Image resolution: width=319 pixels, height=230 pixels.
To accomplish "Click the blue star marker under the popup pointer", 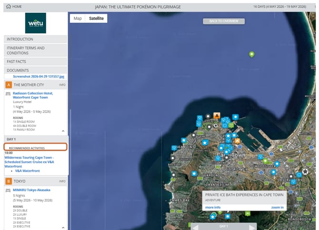I will point(228,216).
